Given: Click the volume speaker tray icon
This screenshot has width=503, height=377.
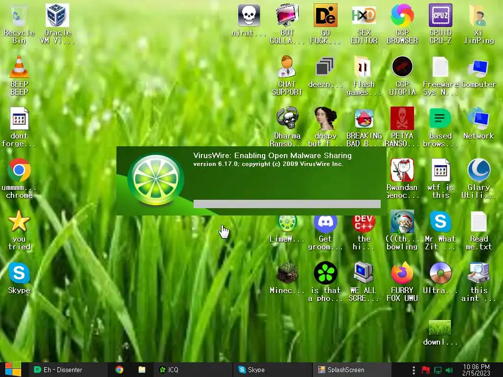Looking at the screenshot, I should [x=449, y=370].
